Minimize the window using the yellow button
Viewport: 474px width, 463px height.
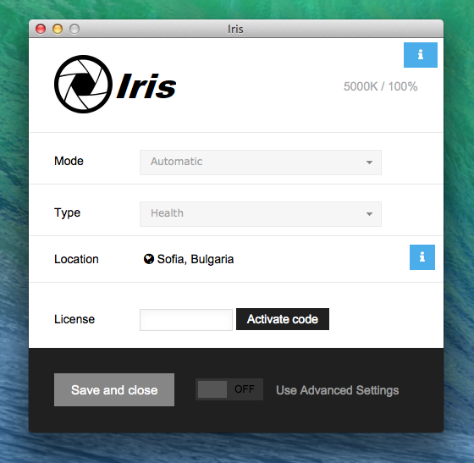click(x=58, y=29)
